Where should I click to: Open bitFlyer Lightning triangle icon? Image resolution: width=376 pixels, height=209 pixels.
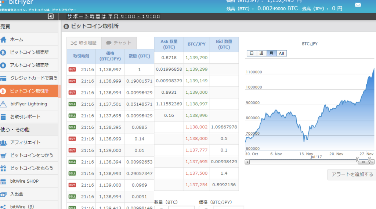(3, 104)
